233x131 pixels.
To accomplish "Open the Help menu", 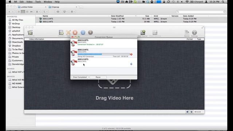I will click(x=57, y=2).
